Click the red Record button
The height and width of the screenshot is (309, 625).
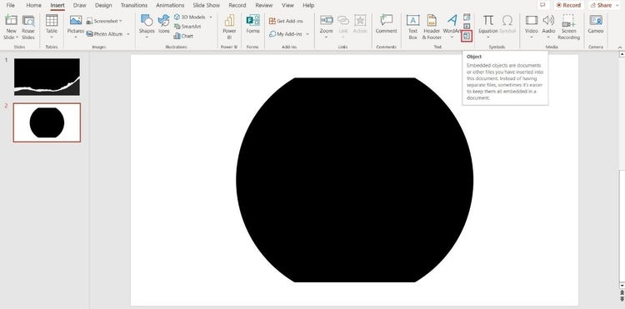569,5
